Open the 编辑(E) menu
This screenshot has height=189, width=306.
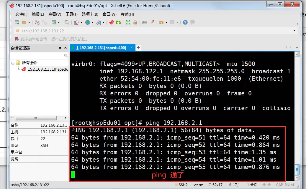tap(38, 14)
